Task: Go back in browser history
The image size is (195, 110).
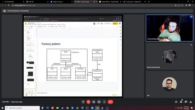Action: coord(2,5)
